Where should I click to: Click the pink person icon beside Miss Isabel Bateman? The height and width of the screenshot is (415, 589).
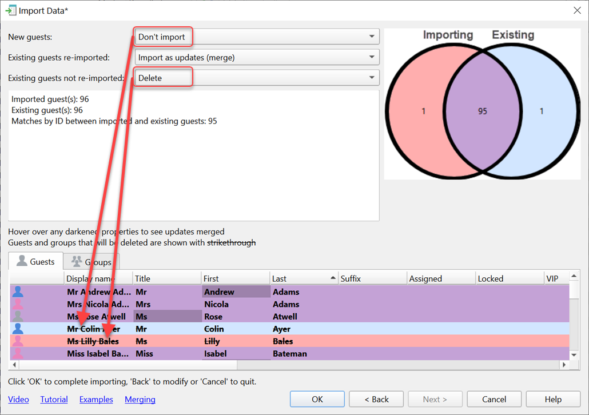(18, 354)
